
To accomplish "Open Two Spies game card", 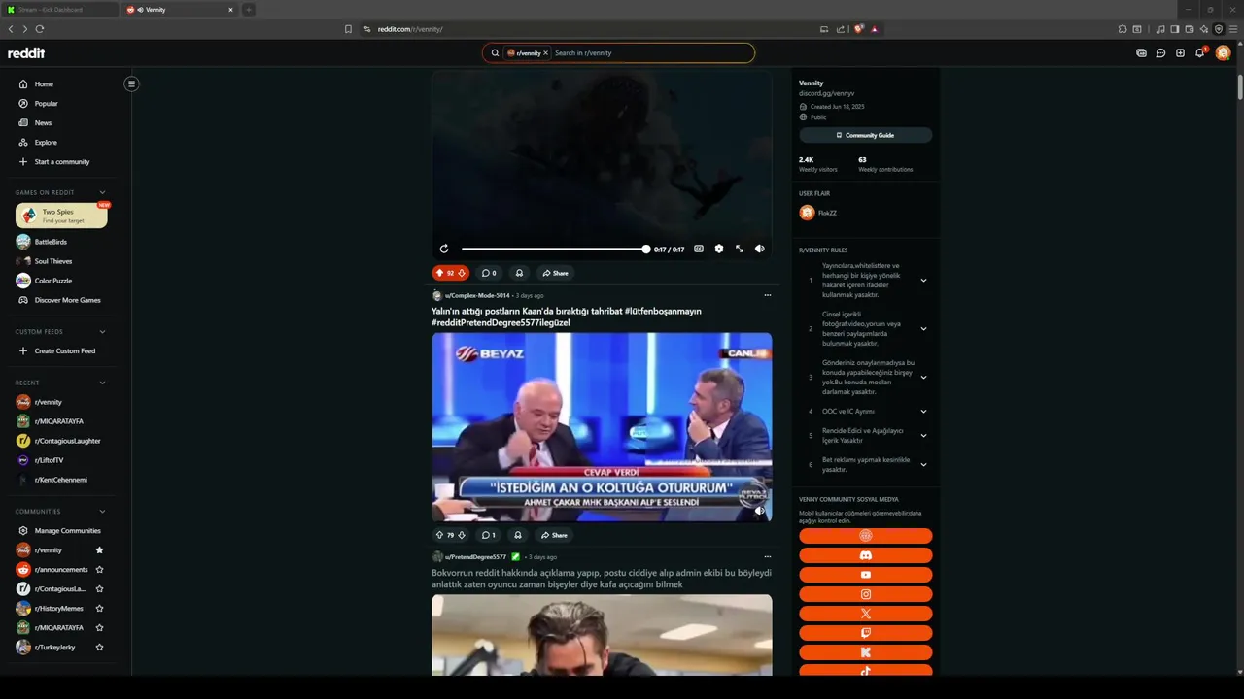I will click(61, 216).
